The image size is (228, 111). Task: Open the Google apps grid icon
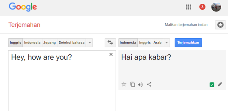(188, 7)
